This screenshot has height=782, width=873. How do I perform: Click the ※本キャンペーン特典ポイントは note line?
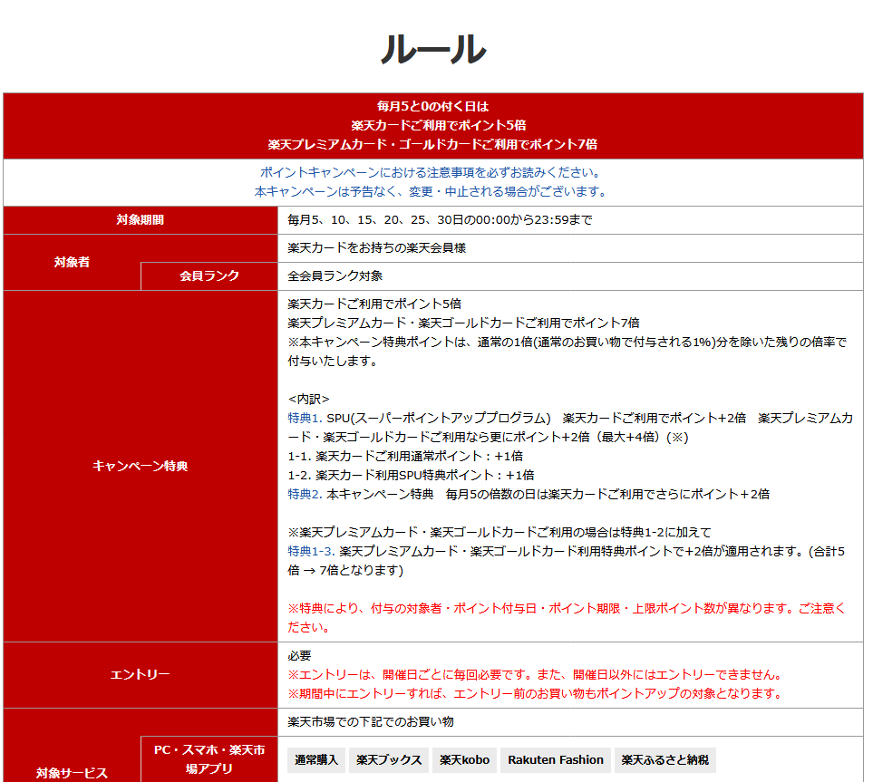click(567, 352)
